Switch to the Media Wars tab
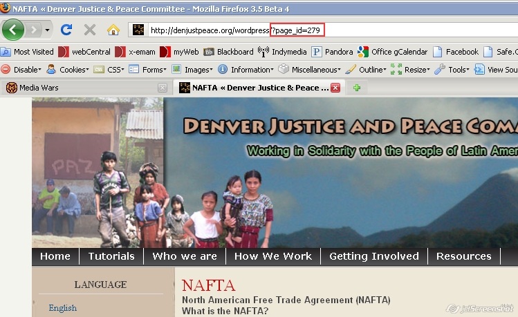Image resolution: width=518 pixels, height=317 pixels. pos(86,88)
